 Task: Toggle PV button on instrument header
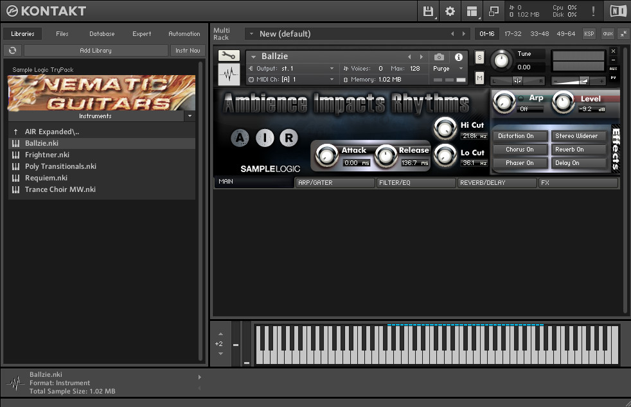tap(613, 78)
